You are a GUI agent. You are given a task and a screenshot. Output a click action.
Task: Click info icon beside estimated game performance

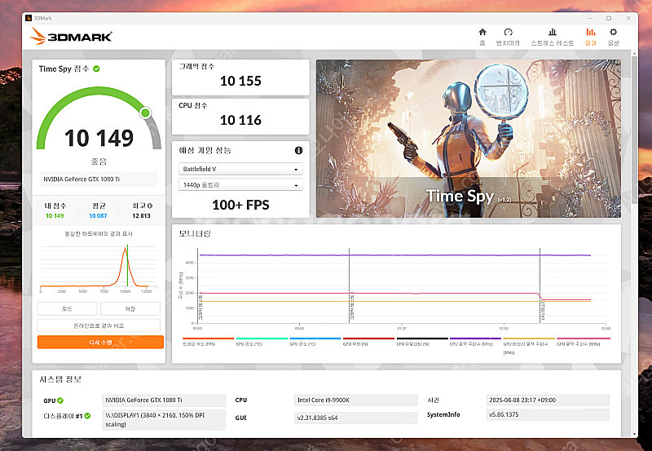pyautogui.click(x=298, y=151)
